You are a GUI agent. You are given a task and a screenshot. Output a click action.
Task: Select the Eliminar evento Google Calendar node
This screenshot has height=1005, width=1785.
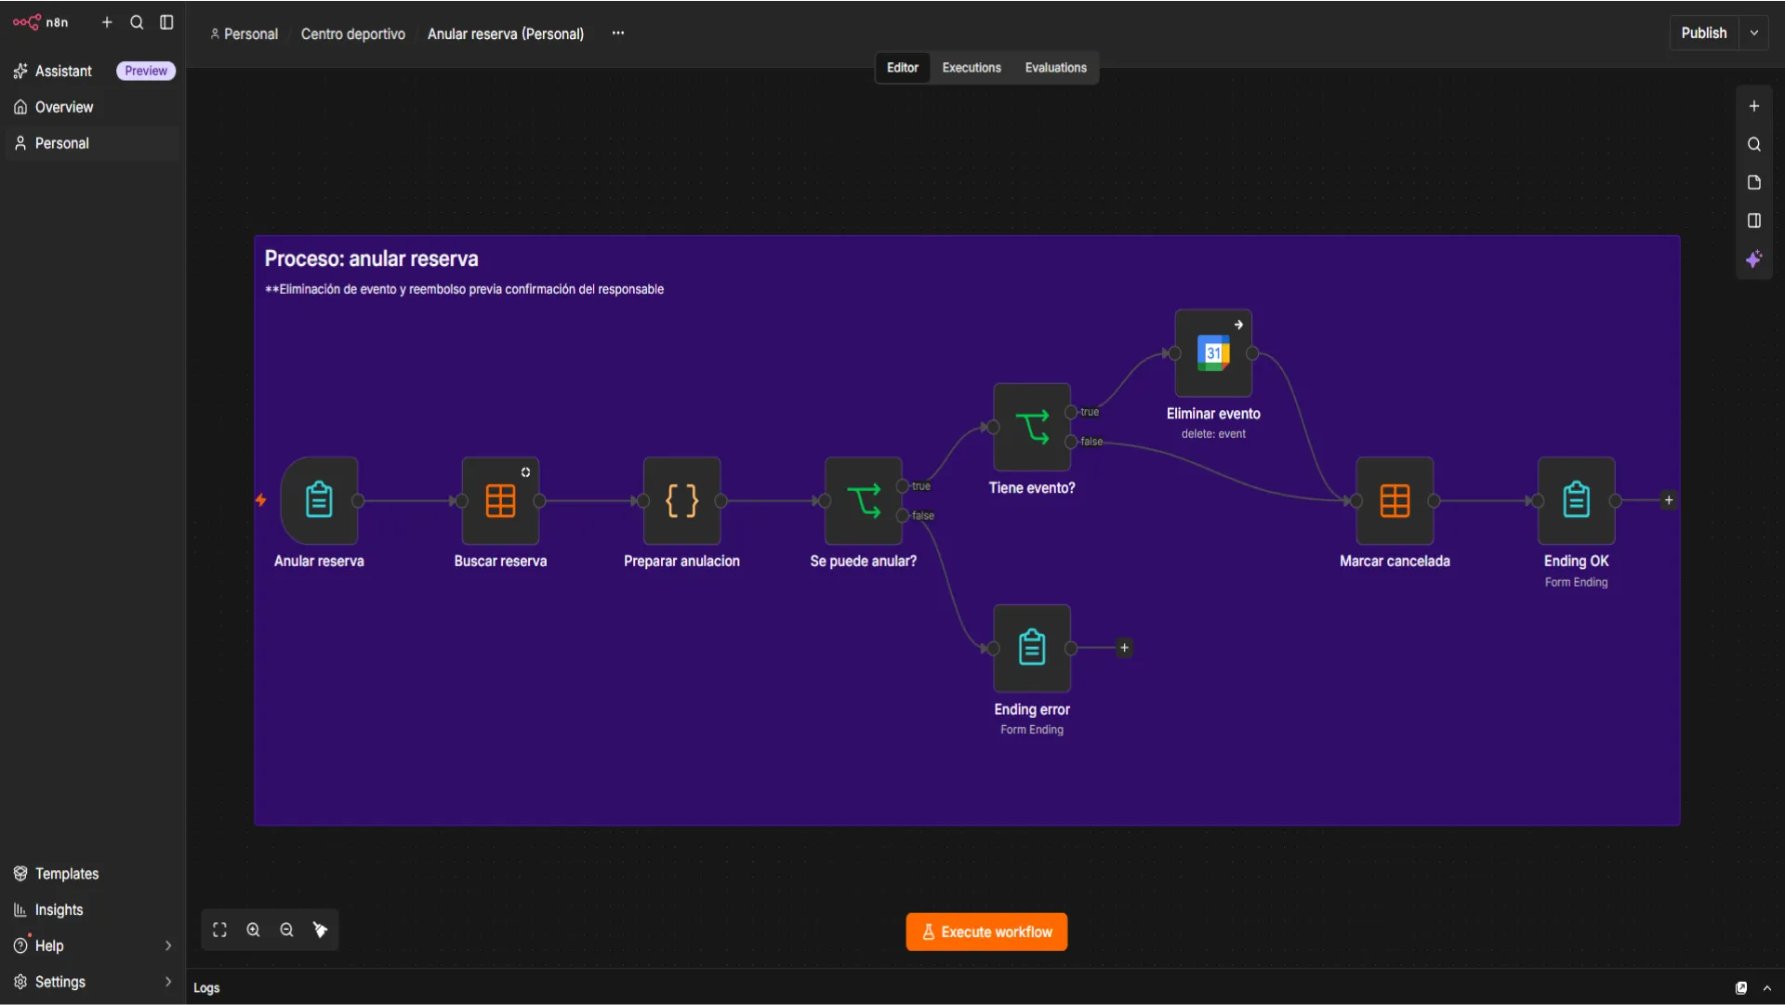click(x=1213, y=353)
